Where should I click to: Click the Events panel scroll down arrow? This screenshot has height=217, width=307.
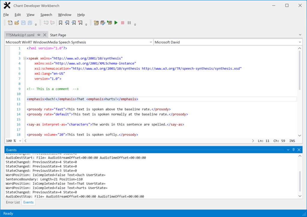300,196
